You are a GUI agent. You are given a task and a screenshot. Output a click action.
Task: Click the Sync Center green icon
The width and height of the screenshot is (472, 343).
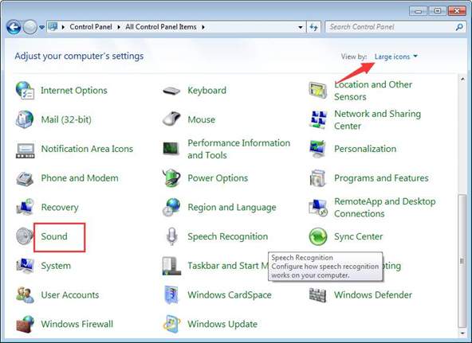coord(318,236)
